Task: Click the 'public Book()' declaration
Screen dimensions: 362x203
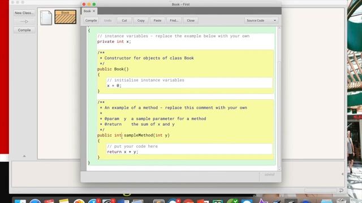Action: (113, 69)
